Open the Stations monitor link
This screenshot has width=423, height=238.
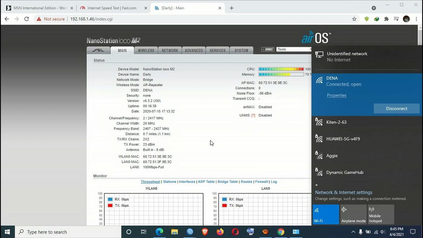(170, 182)
